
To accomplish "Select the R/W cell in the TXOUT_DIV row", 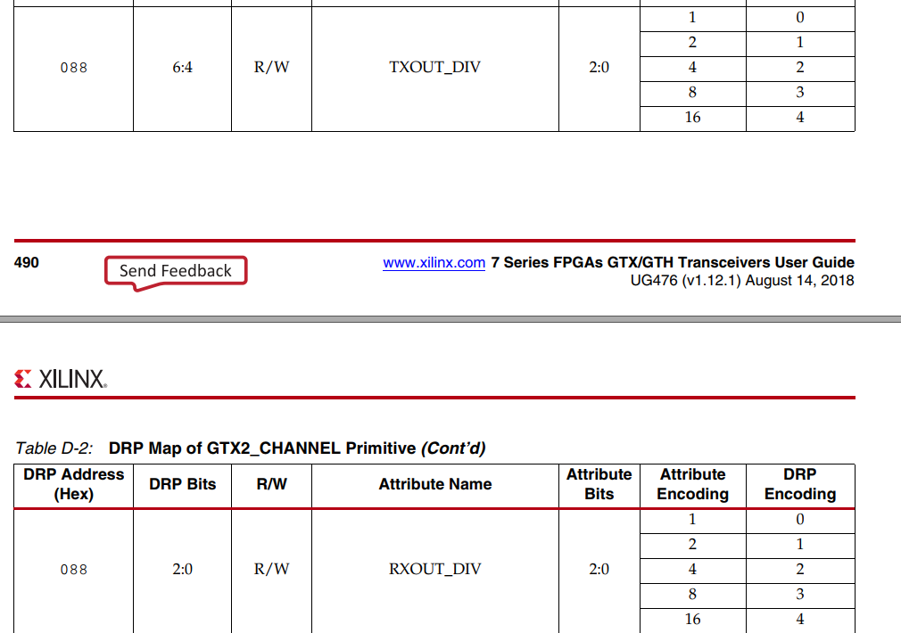I will [271, 67].
